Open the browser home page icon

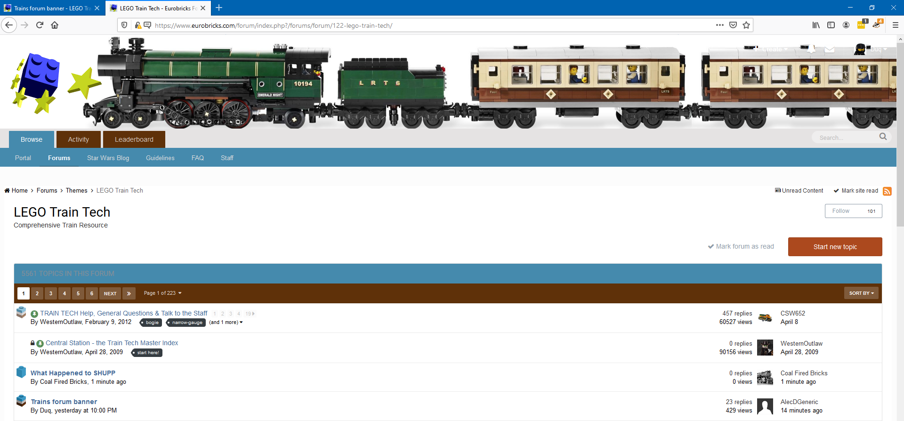click(x=55, y=25)
